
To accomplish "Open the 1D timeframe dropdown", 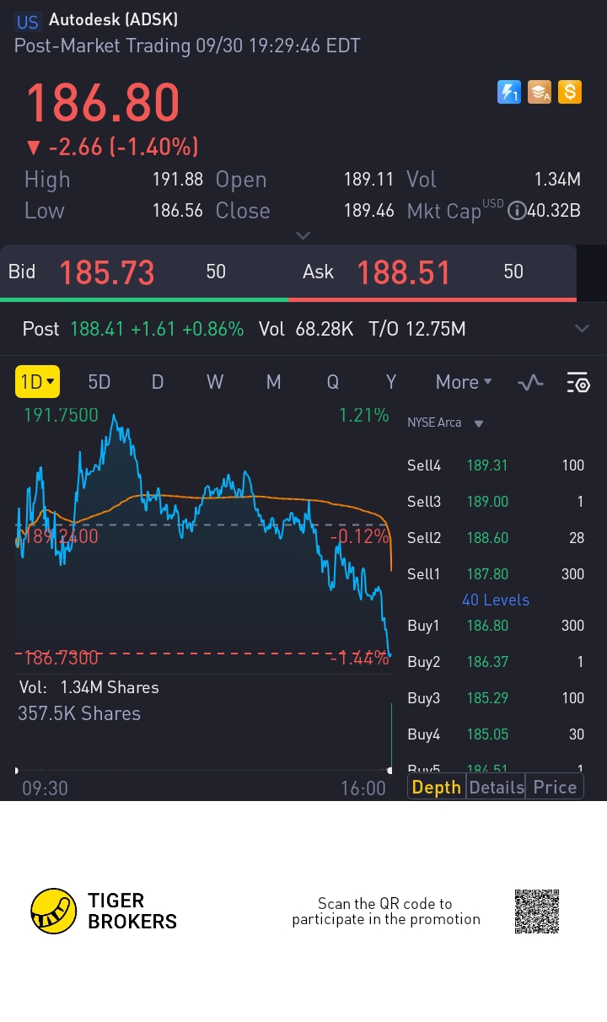I will [x=37, y=382].
